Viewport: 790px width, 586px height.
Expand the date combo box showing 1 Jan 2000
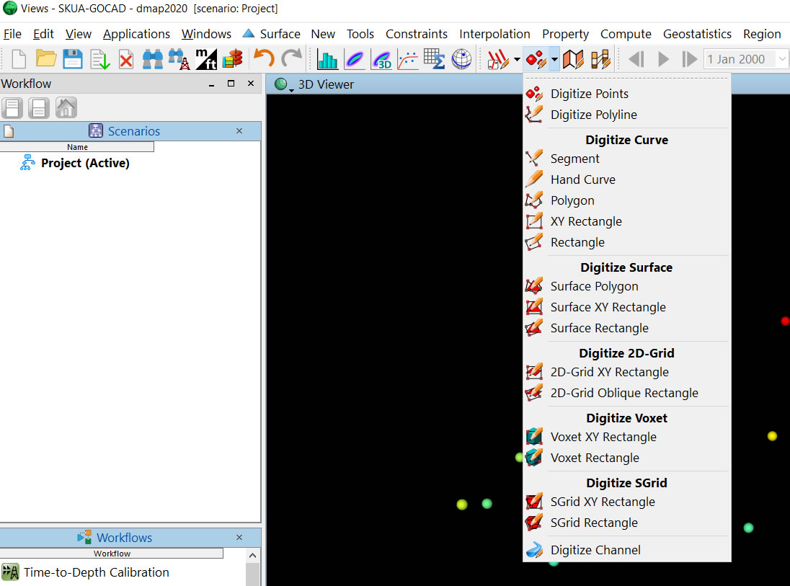(x=782, y=59)
